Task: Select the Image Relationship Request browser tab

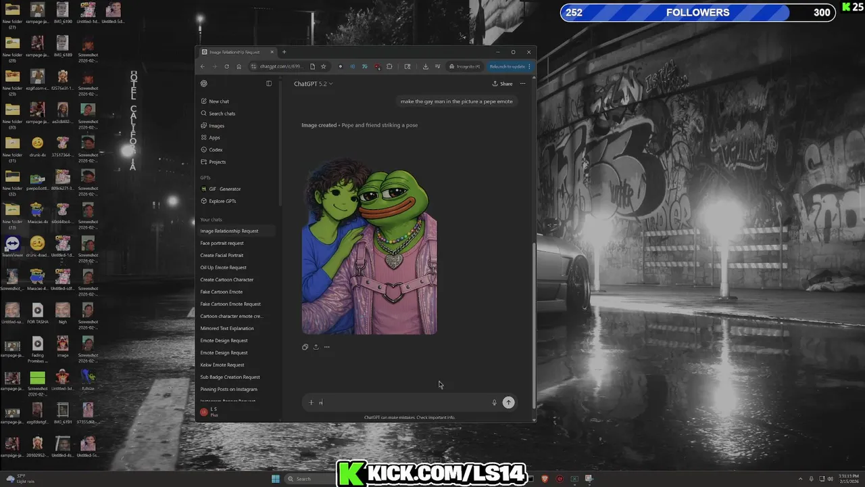Action: tap(237, 52)
